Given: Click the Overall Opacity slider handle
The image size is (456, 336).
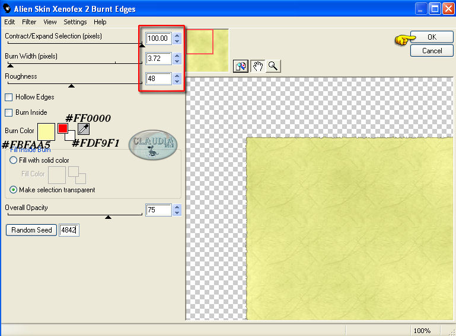Looking at the screenshot, I should pos(108,217).
